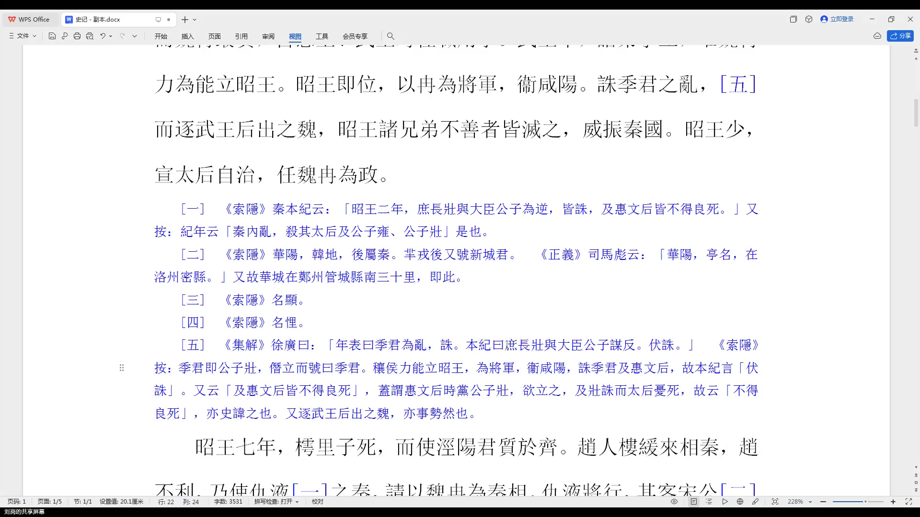Switch to web layout globe icon
920x517 pixels.
(x=740, y=502)
